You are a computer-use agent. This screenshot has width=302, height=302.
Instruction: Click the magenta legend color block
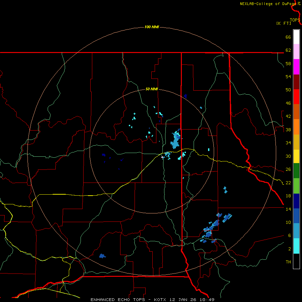coord(296,67)
